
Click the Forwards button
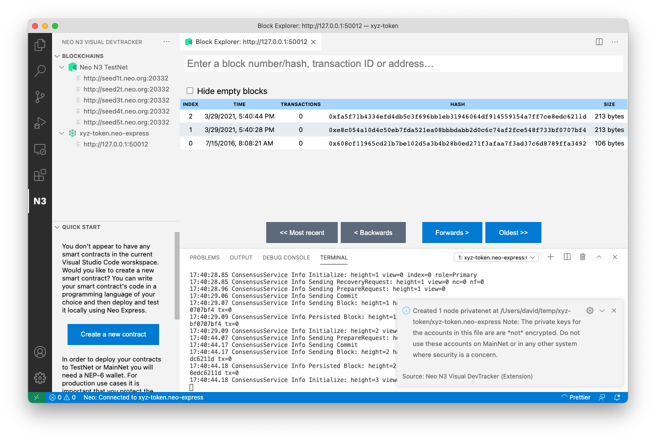tap(452, 232)
